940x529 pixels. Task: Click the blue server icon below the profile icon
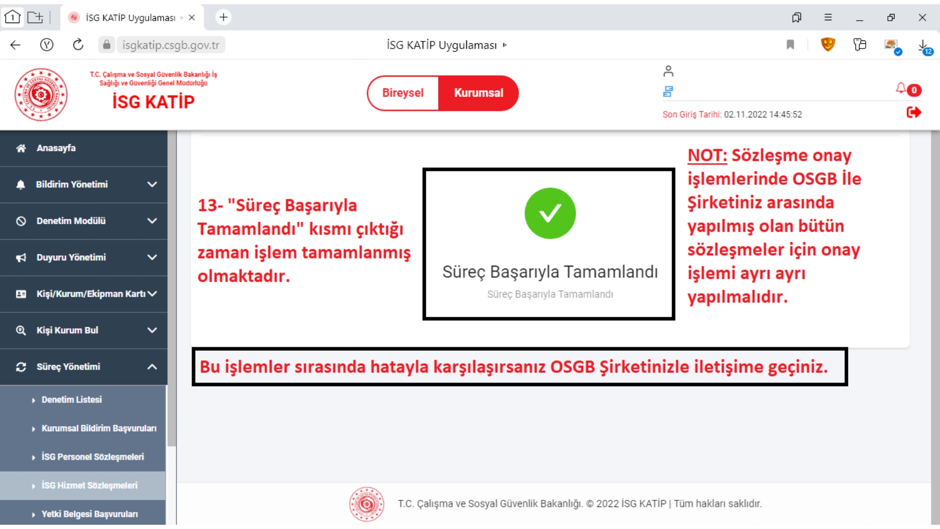coord(668,91)
